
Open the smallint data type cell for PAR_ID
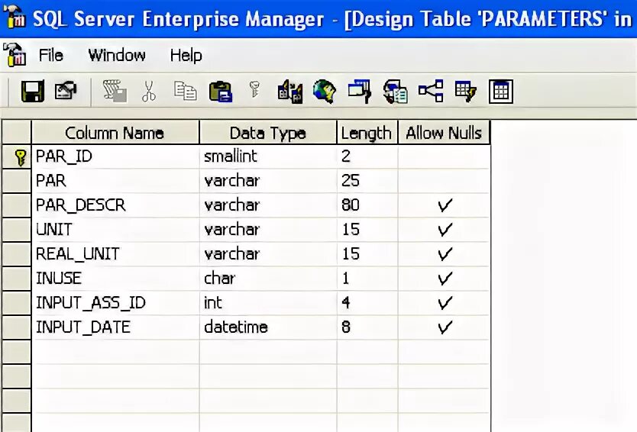(x=268, y=156)
